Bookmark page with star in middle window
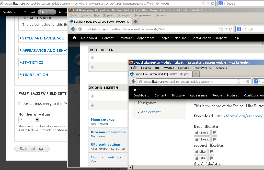This screenshot has width=264, height=170. coord(221,29)
